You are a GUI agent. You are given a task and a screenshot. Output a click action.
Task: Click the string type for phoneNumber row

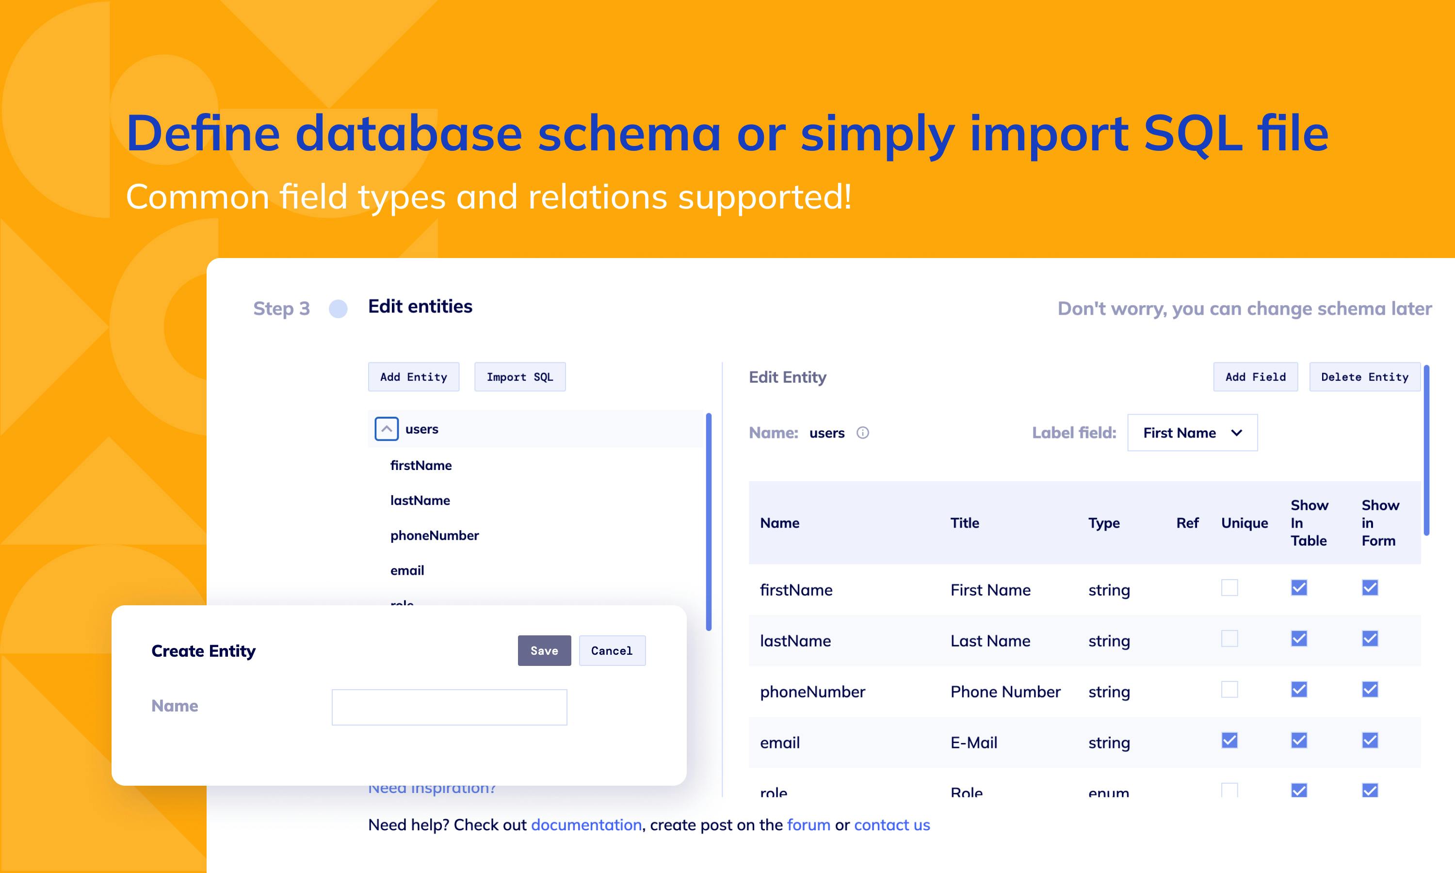tap(1109, 693)
